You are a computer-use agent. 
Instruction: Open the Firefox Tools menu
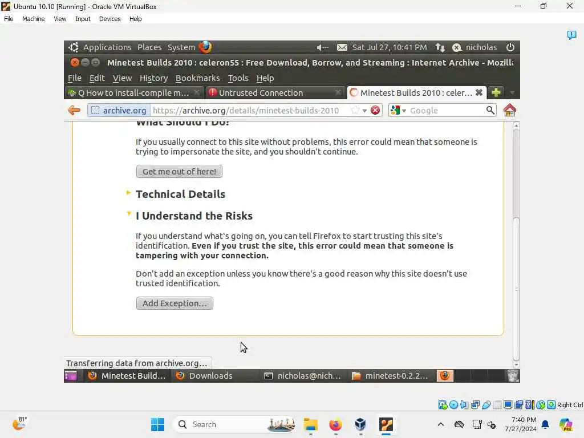coord(238,78)
